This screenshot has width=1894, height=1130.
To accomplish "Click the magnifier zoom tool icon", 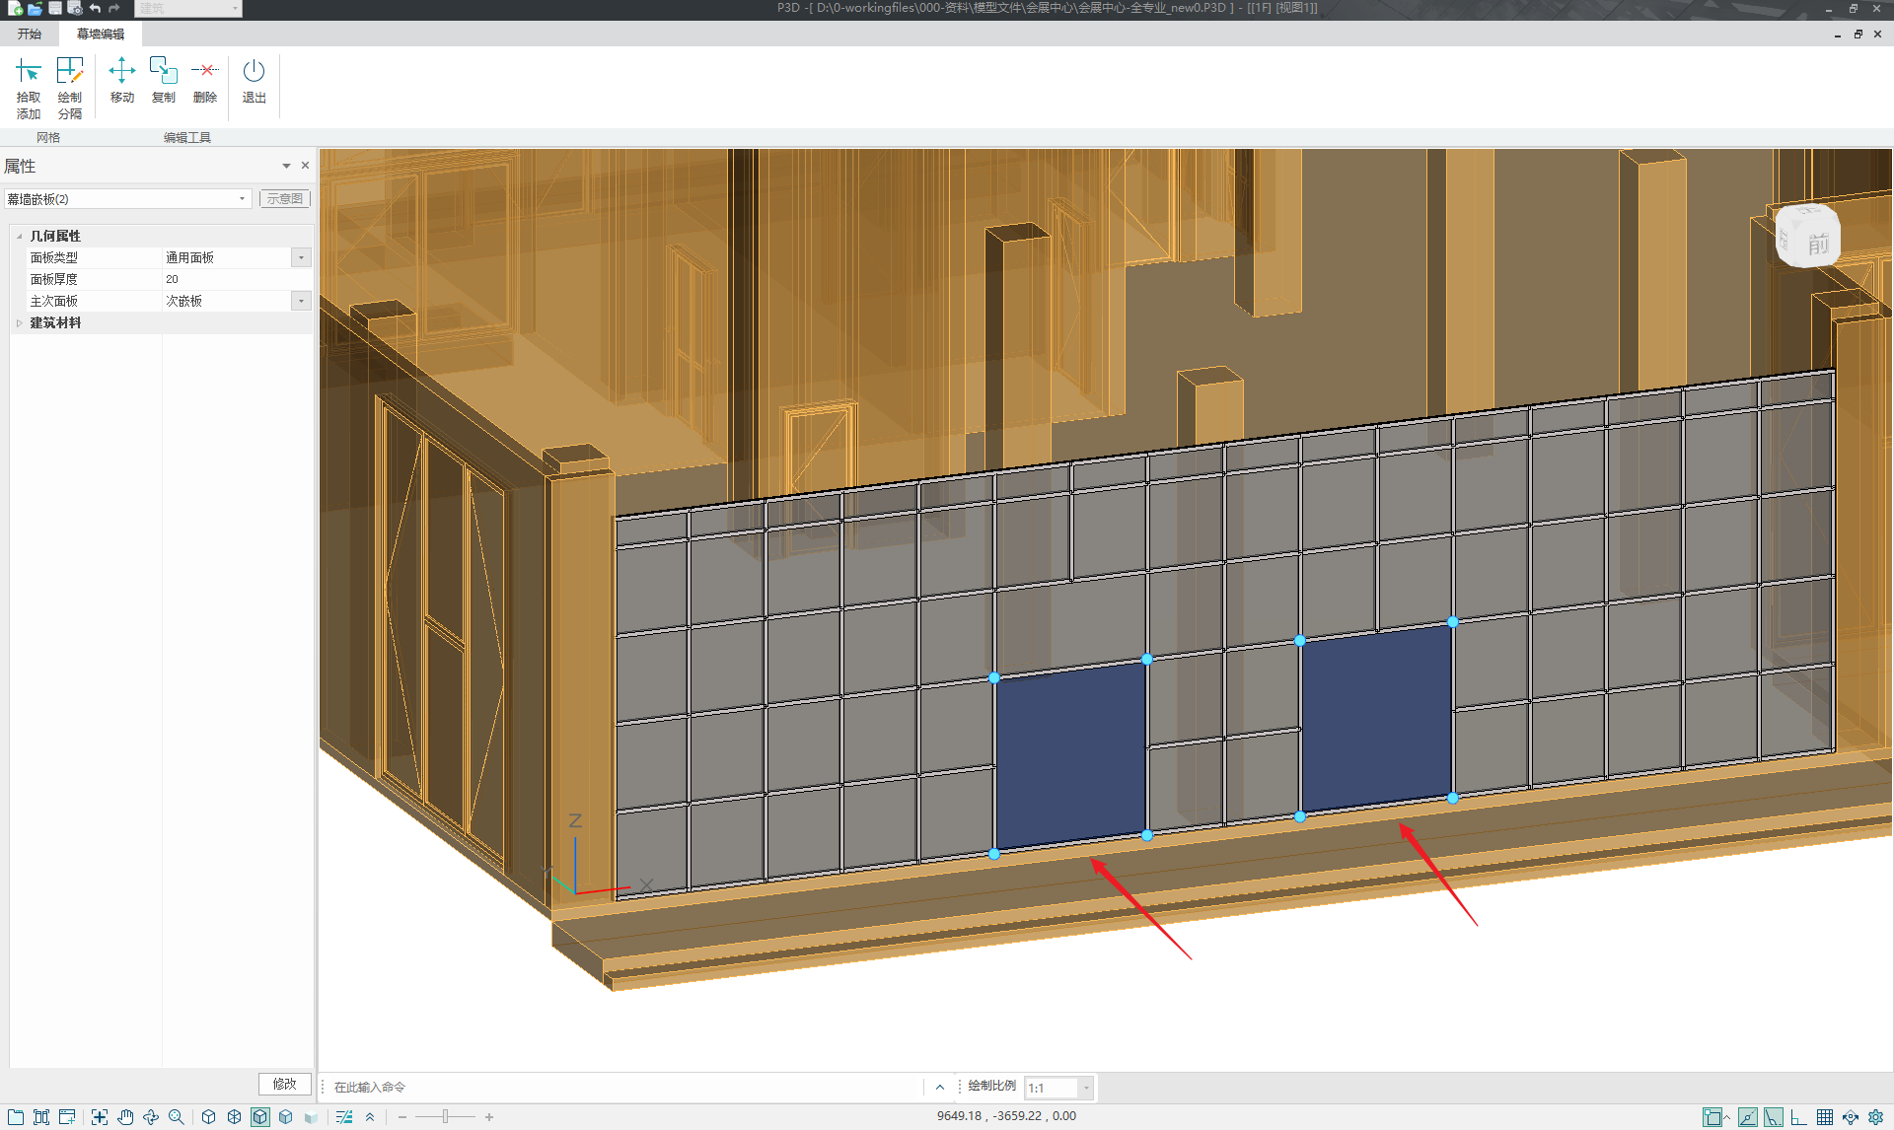I will coord(177,1117).
